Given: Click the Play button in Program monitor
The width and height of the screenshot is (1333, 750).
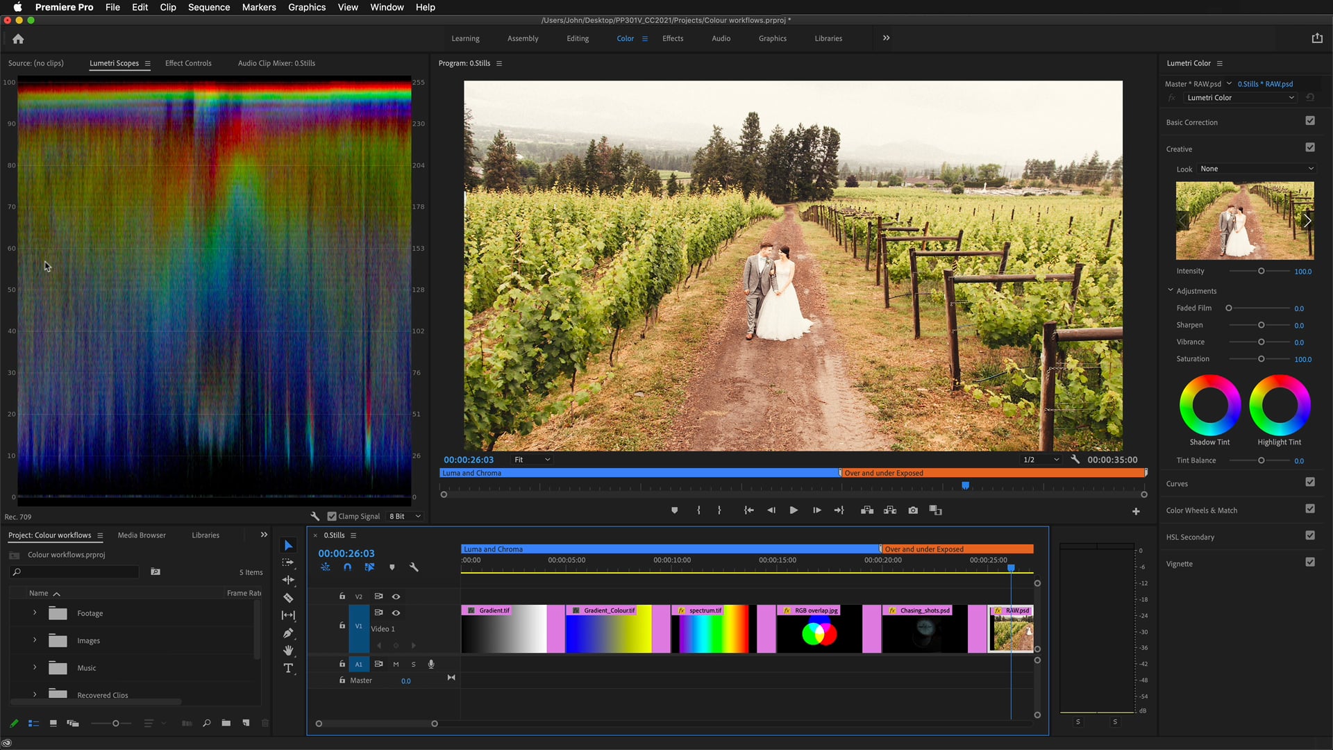Looking at the screenshot, I should [x=794, y=510].
